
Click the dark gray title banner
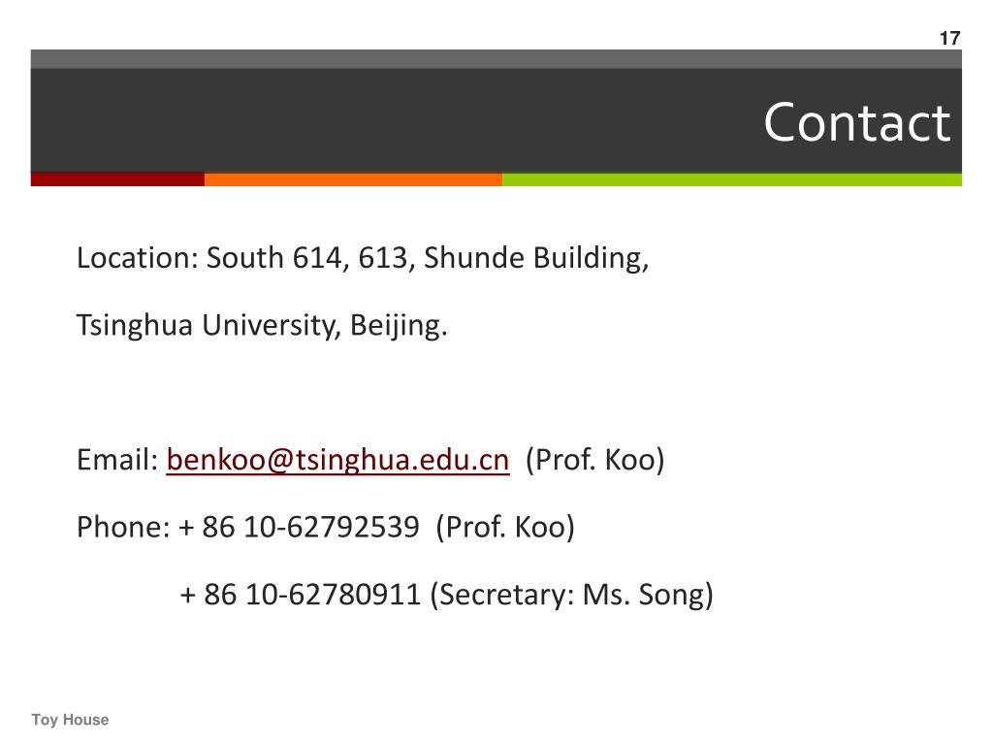click(x=496, y=120)
